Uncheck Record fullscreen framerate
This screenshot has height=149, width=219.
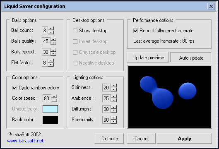point(135,31)
